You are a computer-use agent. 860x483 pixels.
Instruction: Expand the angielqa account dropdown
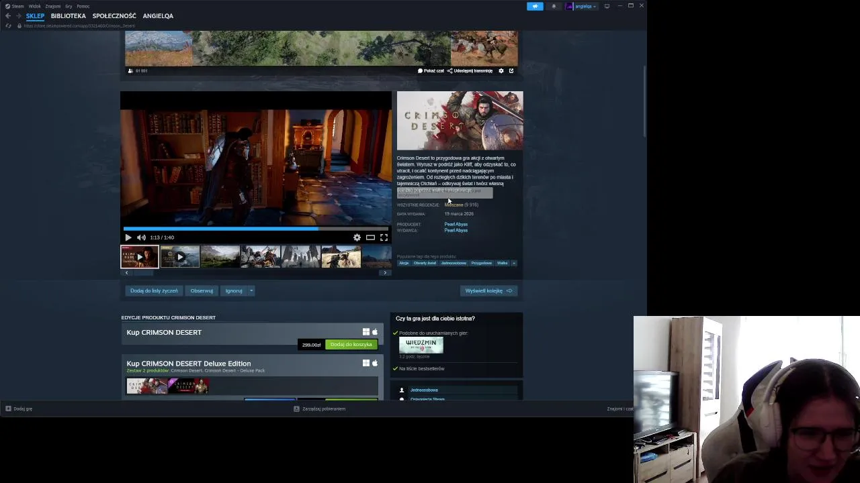click(x=581, y=6)
